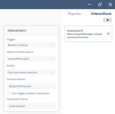Image resolution: width=115 pixels, height=114 pixels.
Task: Restore down the window
Action: pos(100,5)
